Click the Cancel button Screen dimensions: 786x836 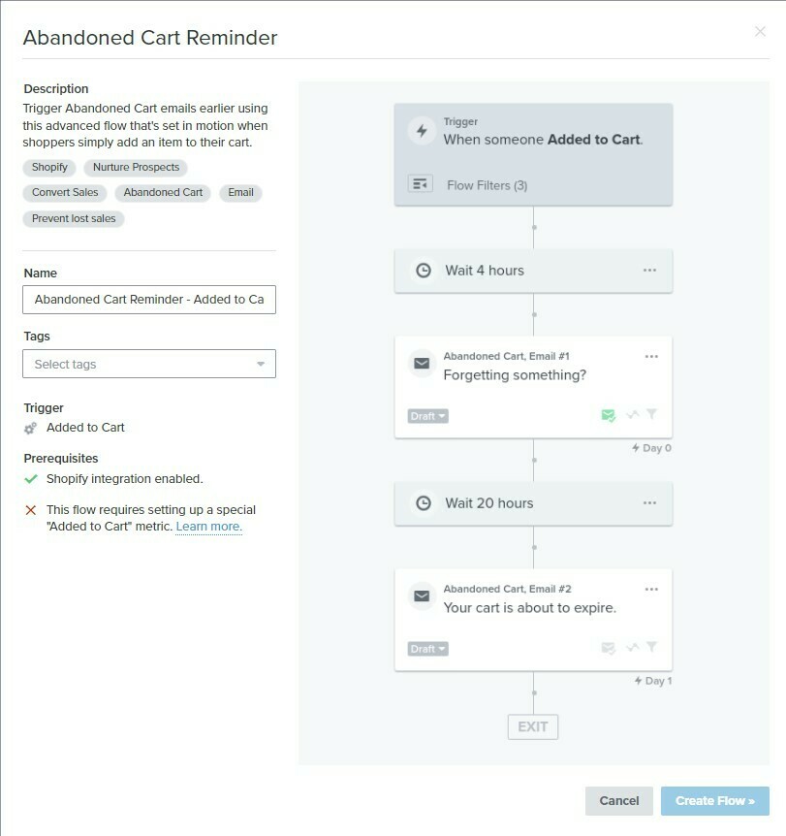pyautogui.click(x=618, y=801)
